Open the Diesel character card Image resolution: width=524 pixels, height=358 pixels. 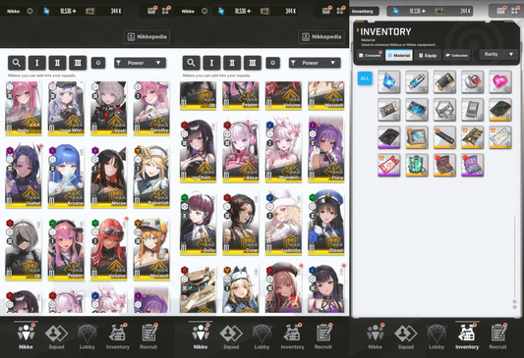click(x=325, y=224)
